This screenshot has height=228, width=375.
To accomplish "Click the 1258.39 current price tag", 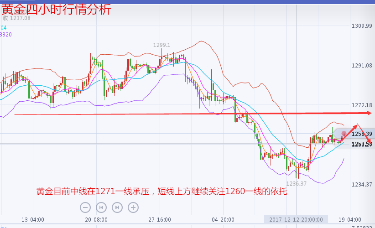I will coord(362,134).
